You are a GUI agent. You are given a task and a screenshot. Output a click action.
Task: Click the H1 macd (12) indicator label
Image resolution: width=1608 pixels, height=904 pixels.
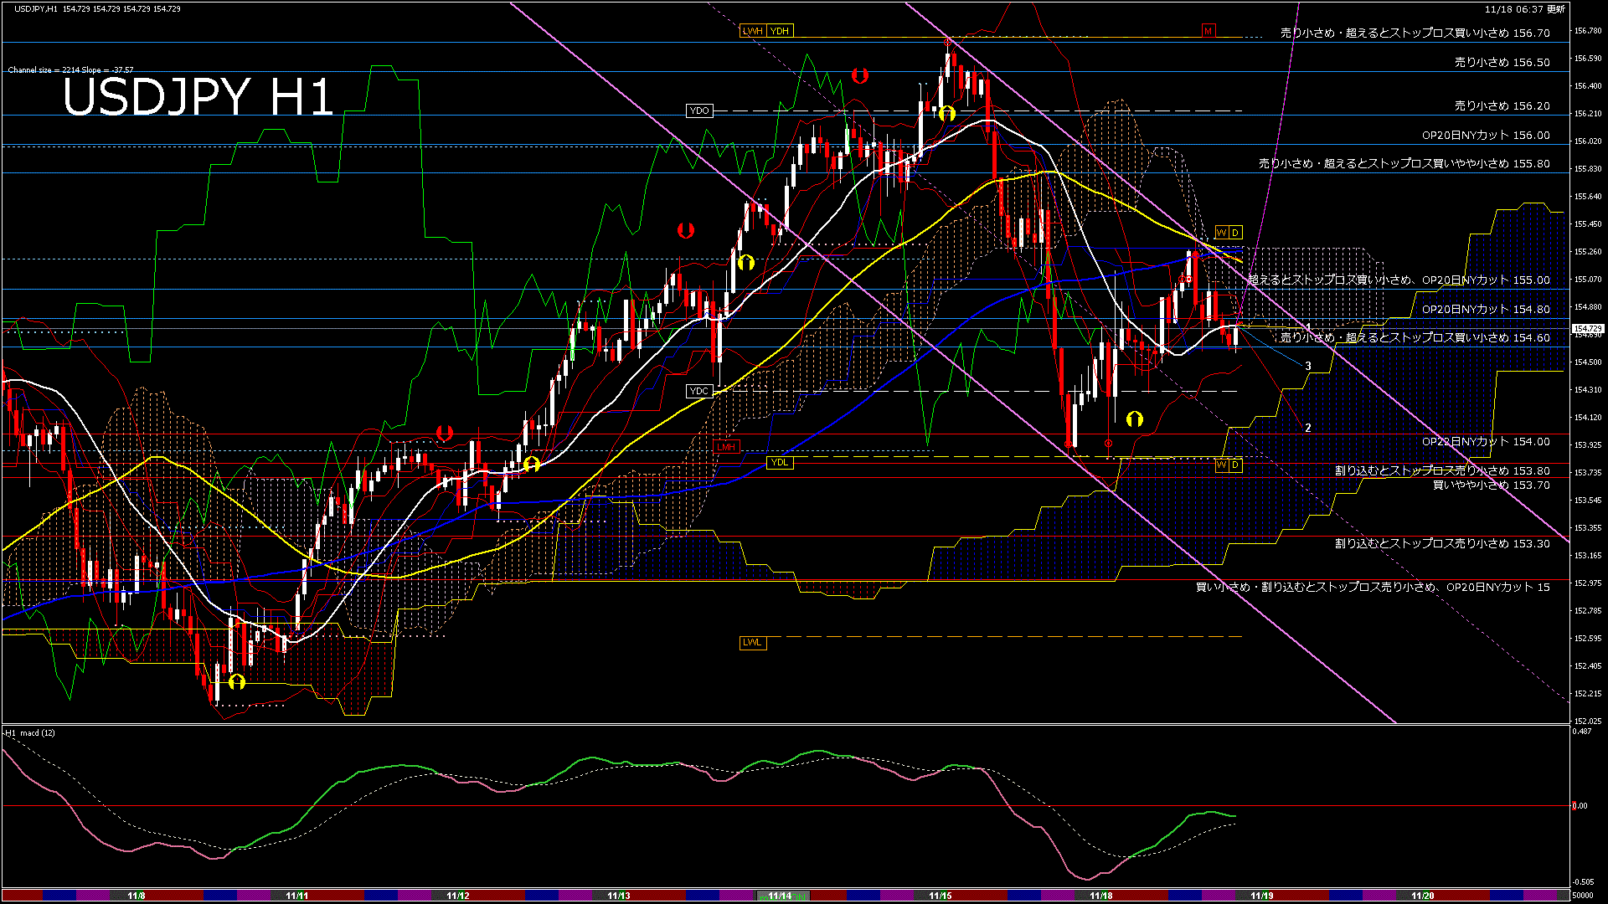coord(30,732)
